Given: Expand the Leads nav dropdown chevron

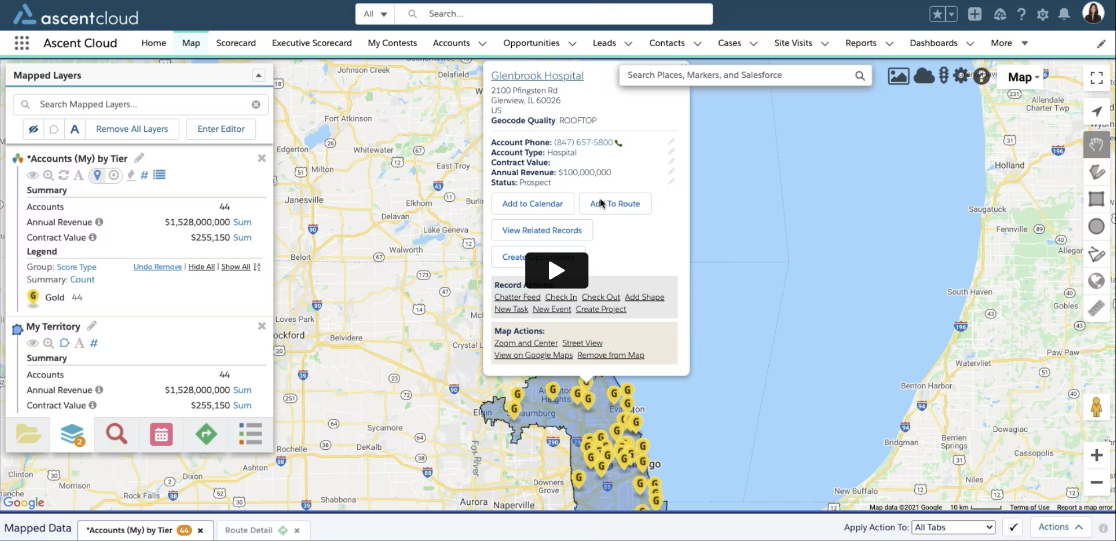Looking at the screenshot, I should [x=628, y=43].
